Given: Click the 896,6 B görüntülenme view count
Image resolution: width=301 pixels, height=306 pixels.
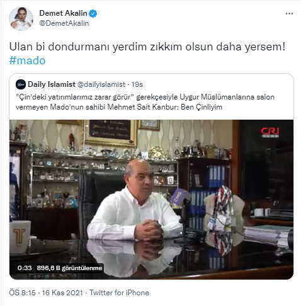Looking at the screenshot, I should [x=69, y=268].
